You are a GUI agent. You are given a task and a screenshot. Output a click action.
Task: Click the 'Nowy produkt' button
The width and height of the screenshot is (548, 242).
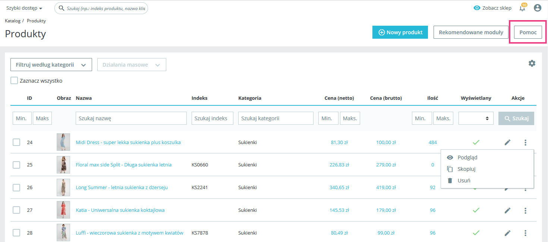click(x=400, y=32)
